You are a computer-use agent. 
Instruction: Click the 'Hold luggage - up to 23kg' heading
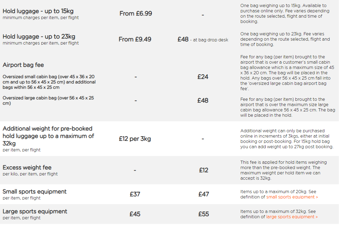(x=39, y=36)
